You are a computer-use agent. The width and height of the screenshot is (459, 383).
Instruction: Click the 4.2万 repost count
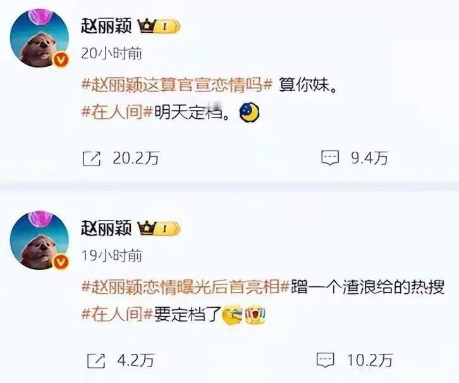point(136,360)
